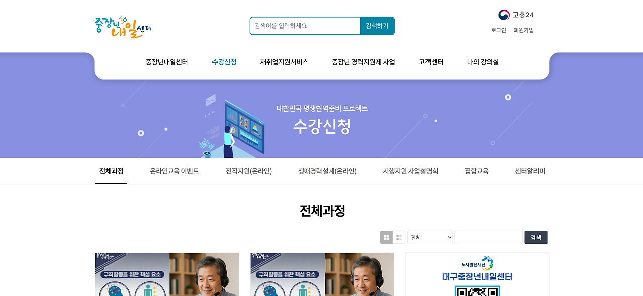643x296 pixels.
Task: Open the 수강신청 menu
Action: click(x=224, y=62)
